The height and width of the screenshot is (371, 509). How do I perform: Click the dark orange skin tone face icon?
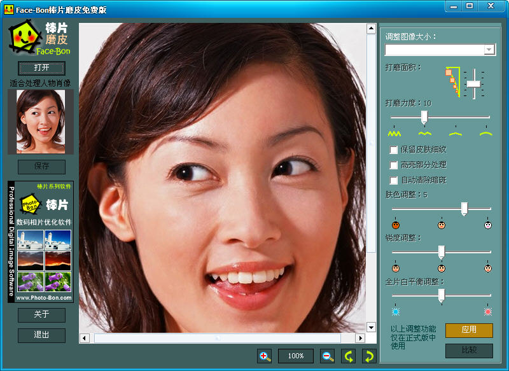click(x=395, y=225)
